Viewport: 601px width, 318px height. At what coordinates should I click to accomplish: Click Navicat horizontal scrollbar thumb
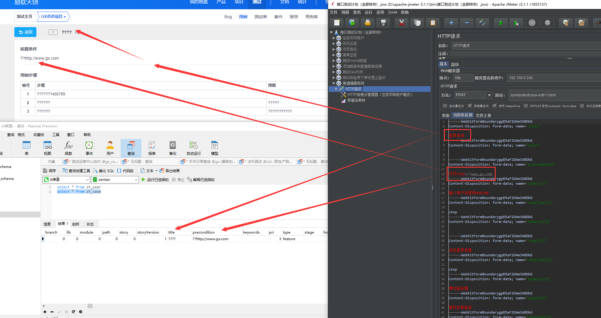pos(90,306)
